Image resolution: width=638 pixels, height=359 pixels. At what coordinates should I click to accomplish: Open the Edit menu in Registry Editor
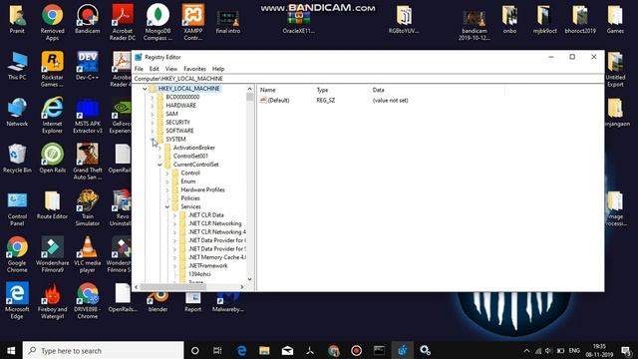click(x=154, y=69)
